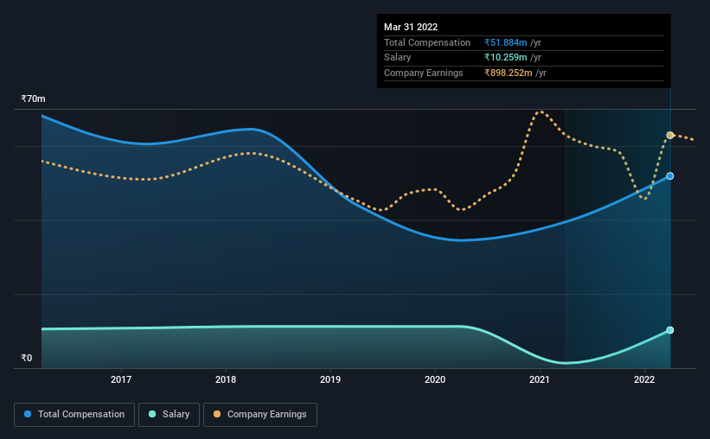Click the 2022 x-axis label
This screenshot has width=710, height=439.
pos(644,379)
